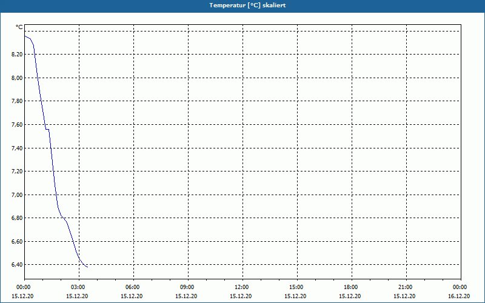Viewport: 485px width, 303px height.
Task: Select the 15.12.20 date below 12:00
Action: [x=241, y=296]
